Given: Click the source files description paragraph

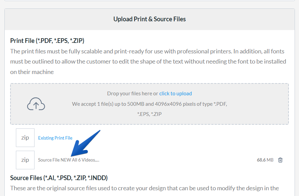Looking at the screenshot, I should [x=145, y=188].
